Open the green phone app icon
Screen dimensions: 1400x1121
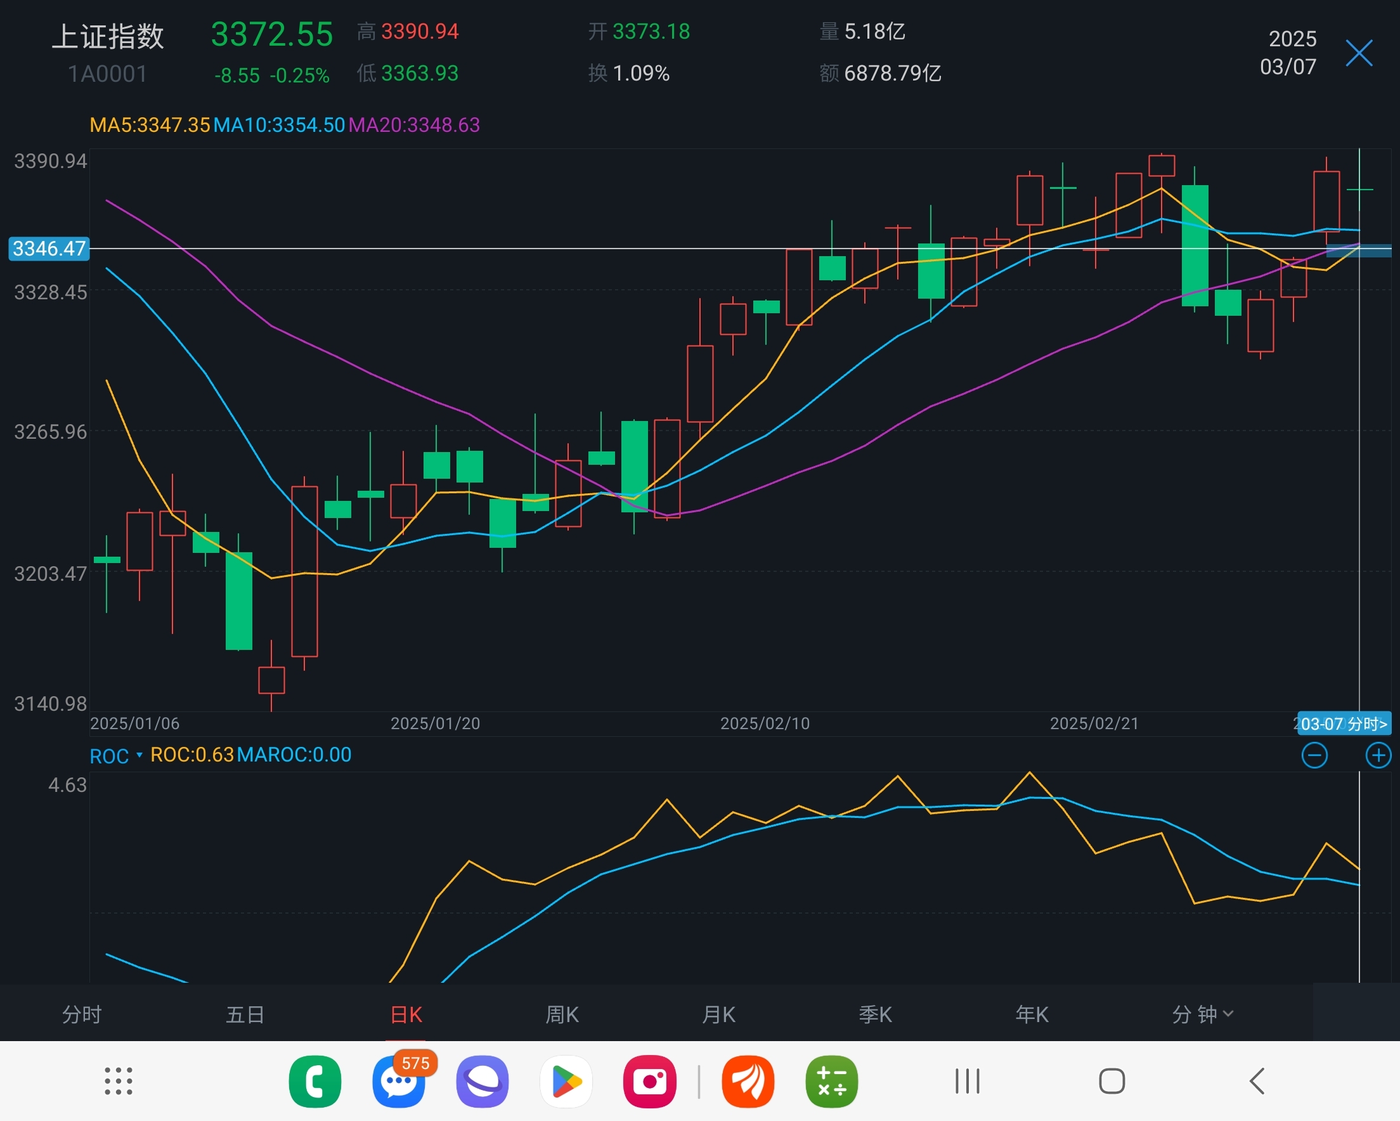point(315,1082)
